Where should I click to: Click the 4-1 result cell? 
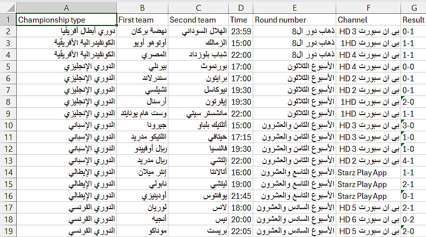click(413, 161)
